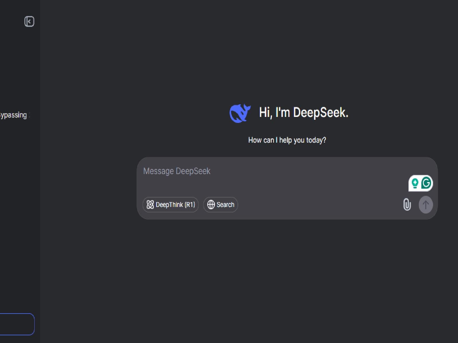Open the Grammarly G extension icon

pos(427,183)
